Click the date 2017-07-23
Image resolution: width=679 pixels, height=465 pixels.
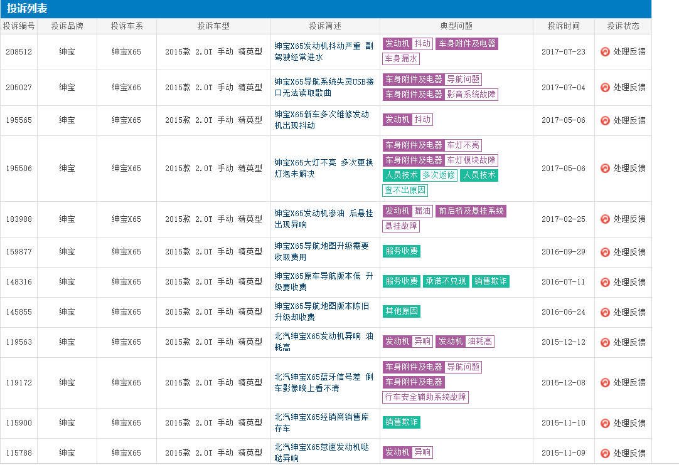pos(564,52)
